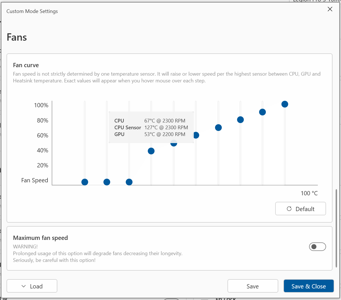Select the third fan curve point at zero speed

point(129,182)
